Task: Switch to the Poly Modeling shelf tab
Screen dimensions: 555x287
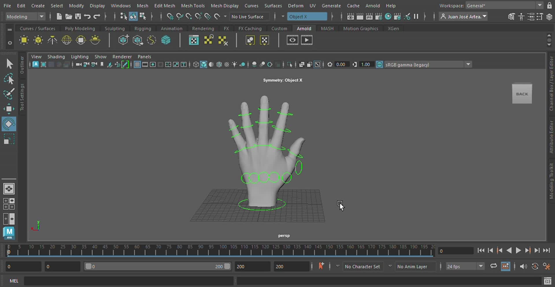Action: pyautogui.click(x=80, y=28)
